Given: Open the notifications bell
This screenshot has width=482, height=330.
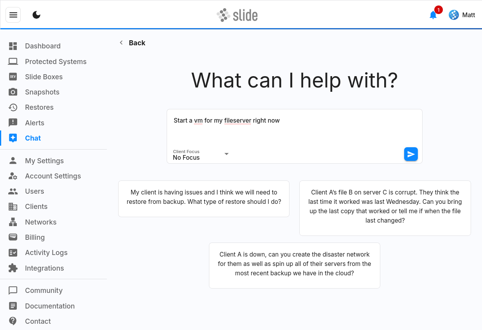Looking at the screenshot, I should [433, 15].
